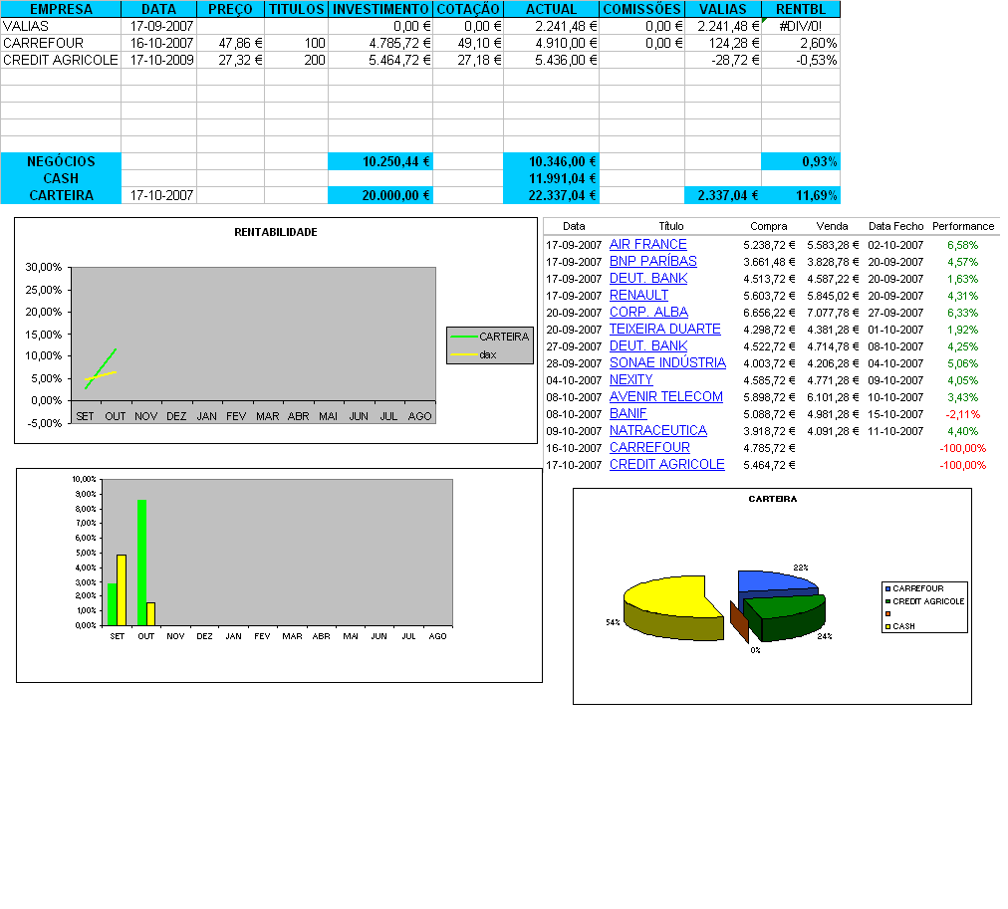
Task: Select the yellow SET bar in bar chart
Action: (x=122, y=590)
